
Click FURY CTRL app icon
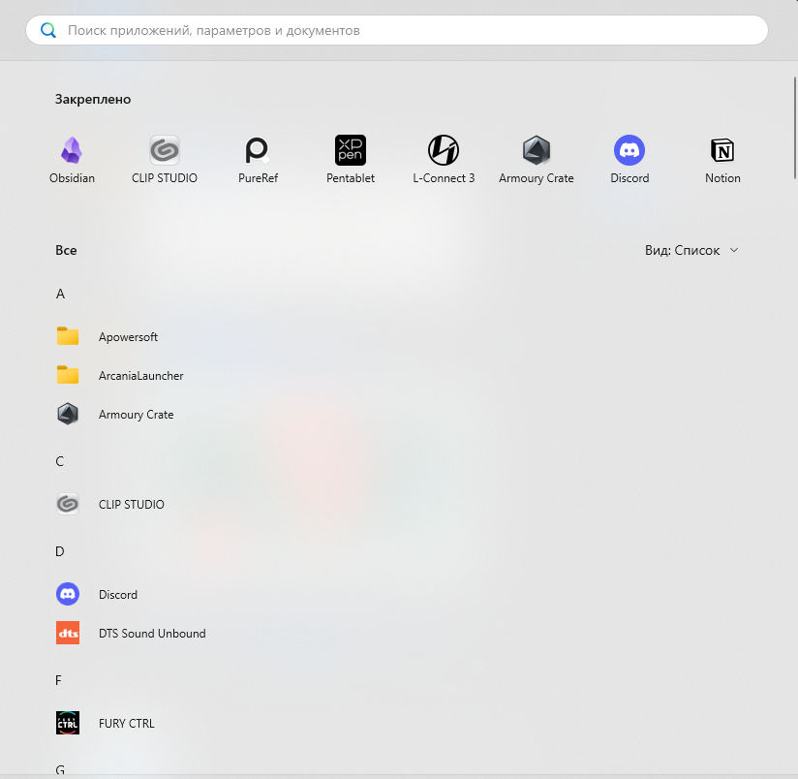pos(68,723)
